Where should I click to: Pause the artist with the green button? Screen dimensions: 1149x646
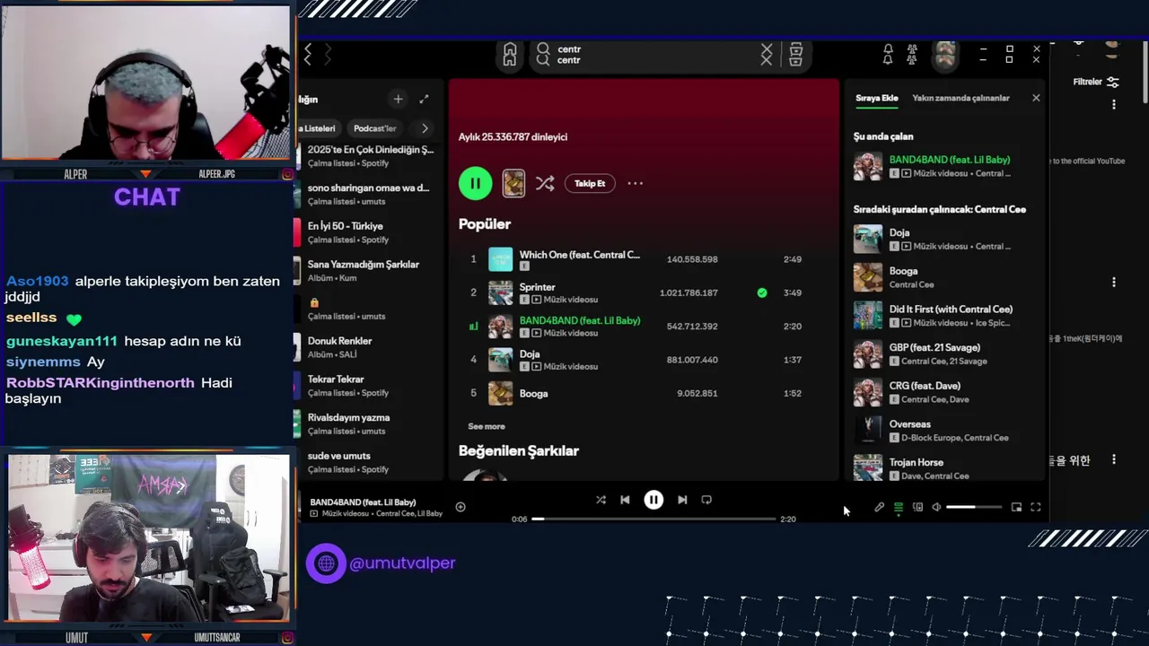475,183
